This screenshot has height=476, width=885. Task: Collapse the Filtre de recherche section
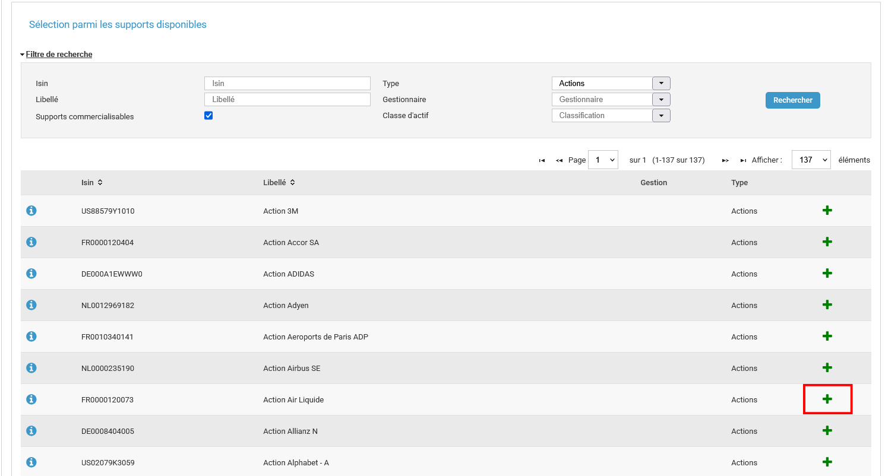coord(58,55)
